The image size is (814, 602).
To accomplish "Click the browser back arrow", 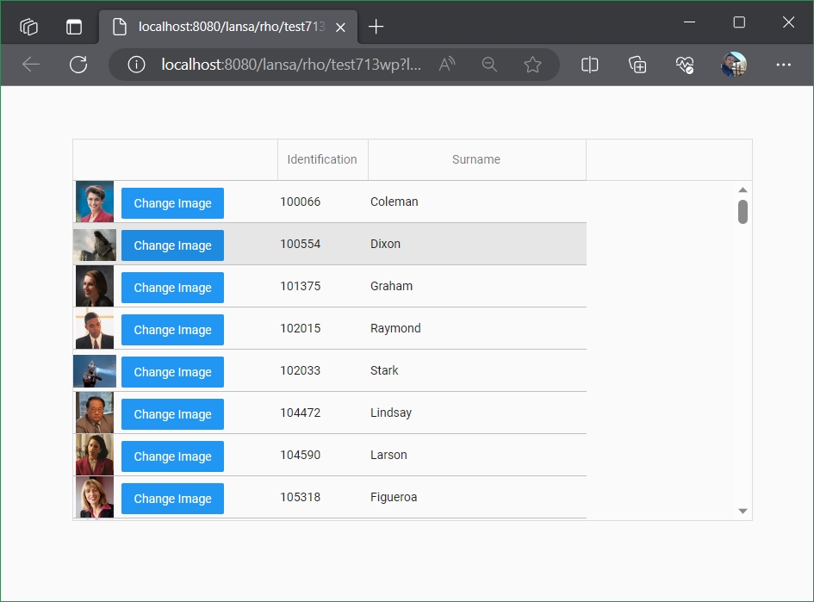I will [31, 65].
